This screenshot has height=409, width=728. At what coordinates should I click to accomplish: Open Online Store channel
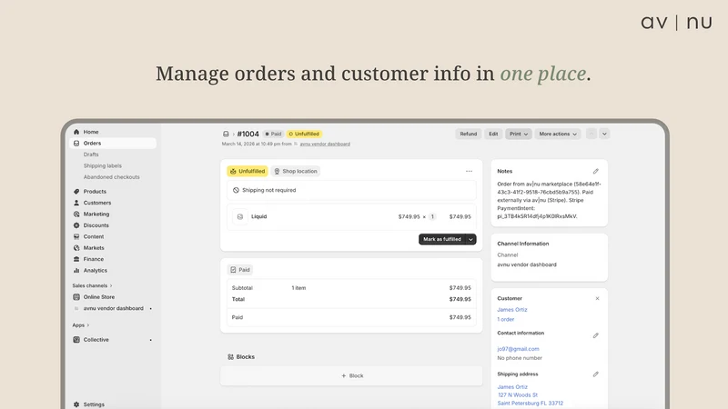pos(99,297)
